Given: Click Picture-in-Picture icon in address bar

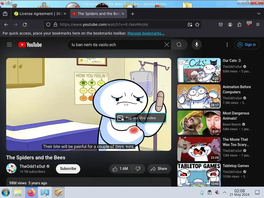Looking at the screenshot, I should pos(190,24).
